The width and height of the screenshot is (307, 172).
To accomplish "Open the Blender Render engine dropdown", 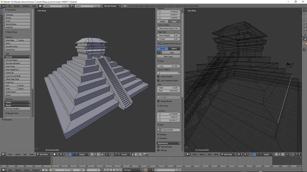I will 112,6.
